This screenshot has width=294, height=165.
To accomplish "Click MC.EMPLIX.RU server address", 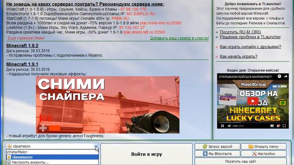I will tap(141, 14).
